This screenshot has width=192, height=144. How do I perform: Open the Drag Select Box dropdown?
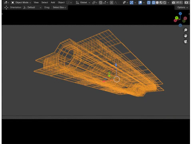point(59,8)
